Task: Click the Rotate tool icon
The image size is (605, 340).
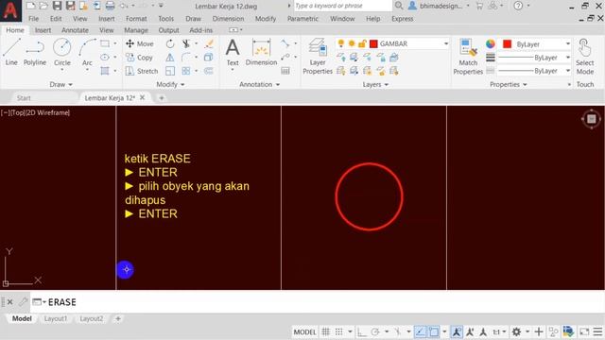Action: [x=170, y=43]
